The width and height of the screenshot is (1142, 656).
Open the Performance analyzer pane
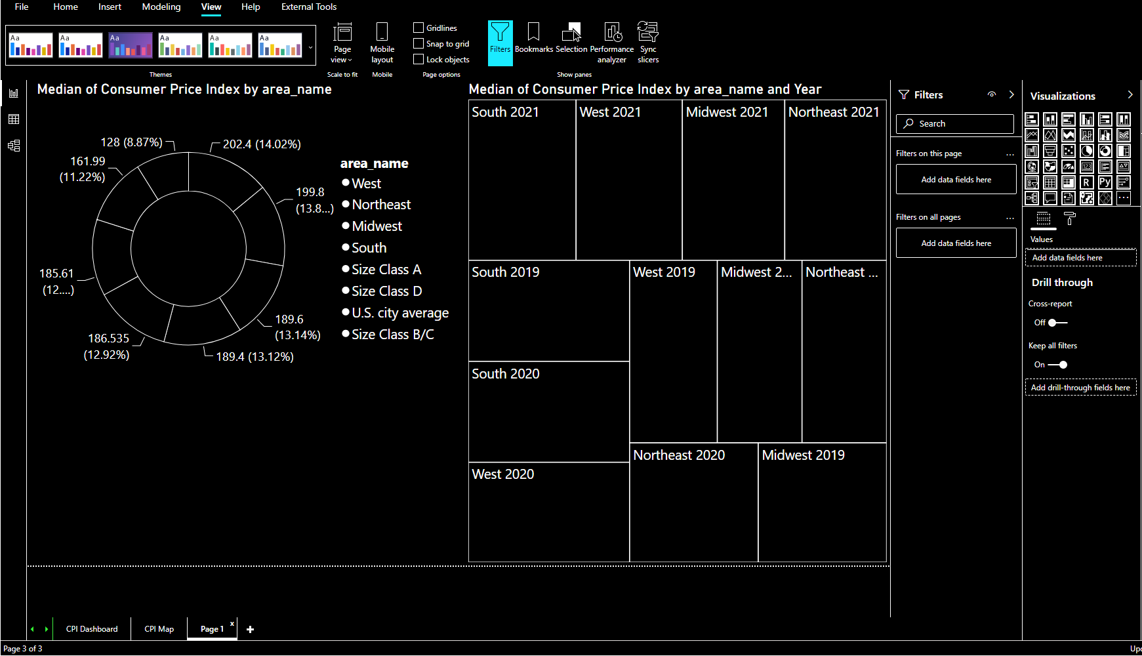pyautogui.click(x=612, y=43)
